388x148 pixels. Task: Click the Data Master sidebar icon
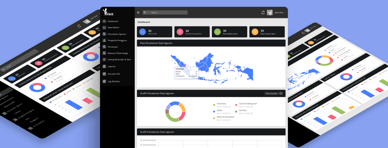pyautogui.click(x=104, y=27)
